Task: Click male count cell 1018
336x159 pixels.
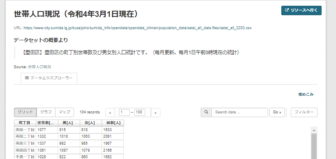Action: point(69,136)
